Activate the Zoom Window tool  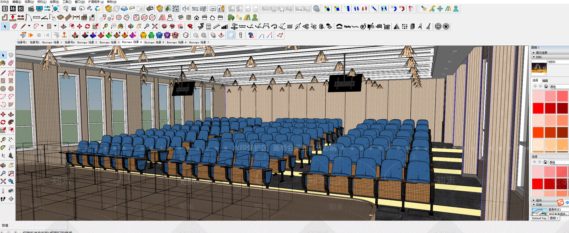[x=11, y=173]
